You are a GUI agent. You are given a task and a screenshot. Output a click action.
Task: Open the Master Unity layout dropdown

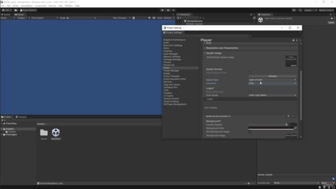[x=326, y=10]
